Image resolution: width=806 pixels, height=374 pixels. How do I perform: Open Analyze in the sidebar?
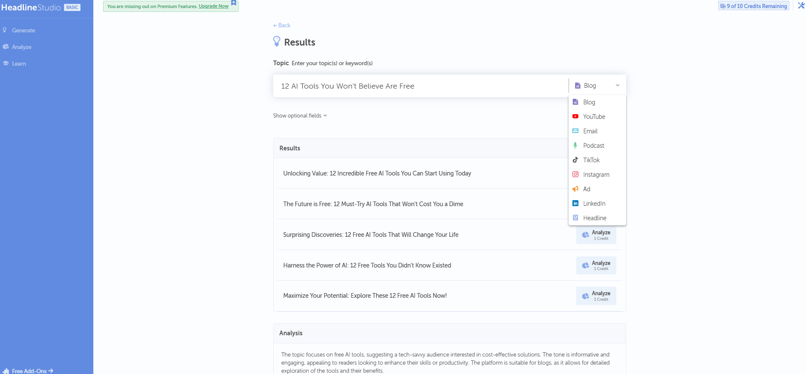tap(22, 47)
